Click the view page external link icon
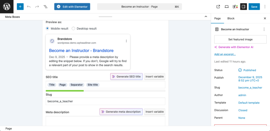 pyautogui.click(x=218, y=7)
